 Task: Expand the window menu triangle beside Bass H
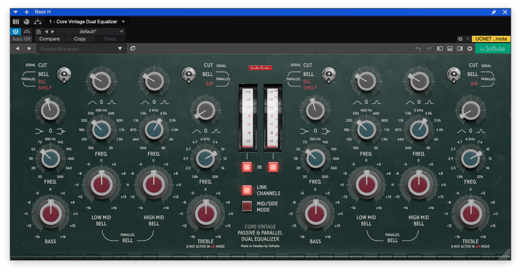coord(16,12)
